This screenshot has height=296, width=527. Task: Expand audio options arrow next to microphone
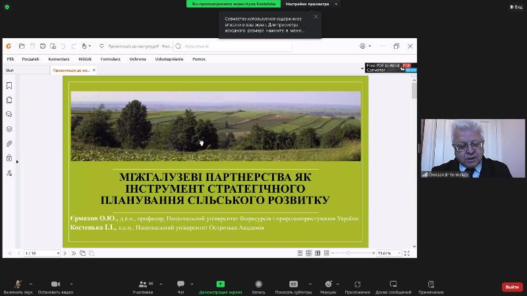tap(30, 284)
